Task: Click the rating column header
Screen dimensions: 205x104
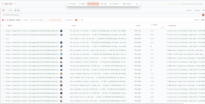Action: [x=155, y=25]
